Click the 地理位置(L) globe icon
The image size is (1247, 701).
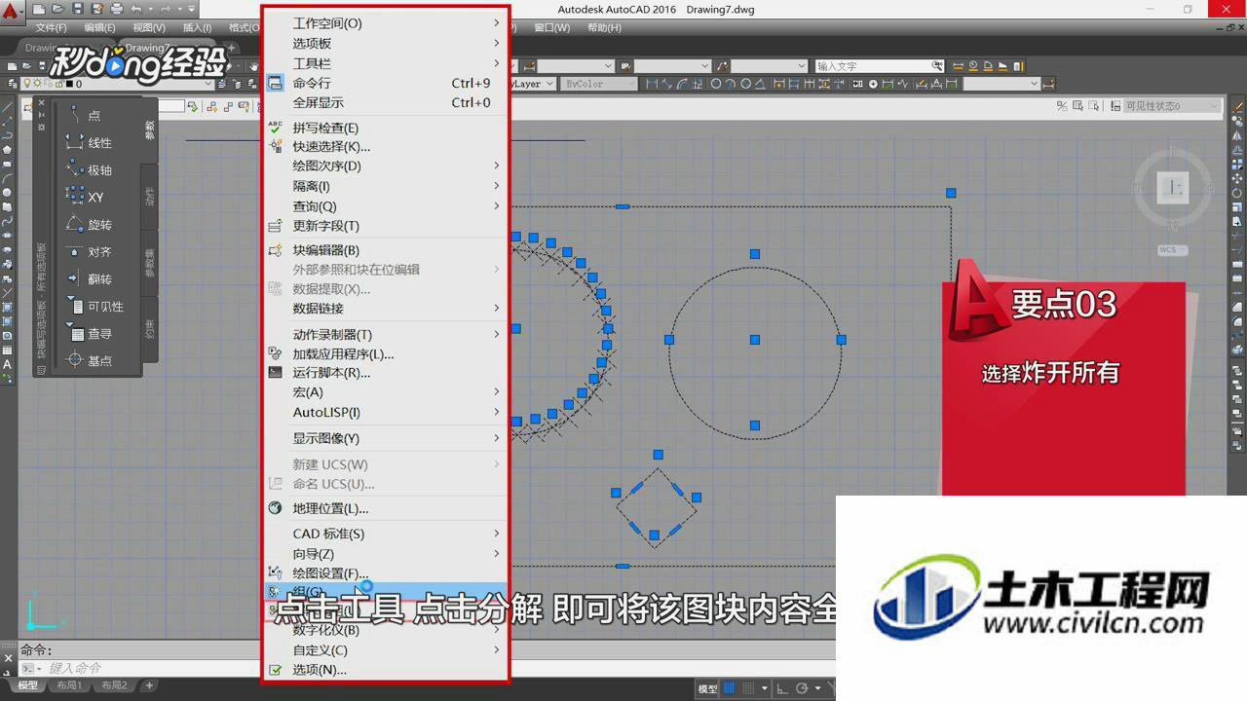click(x=275, y=508)
